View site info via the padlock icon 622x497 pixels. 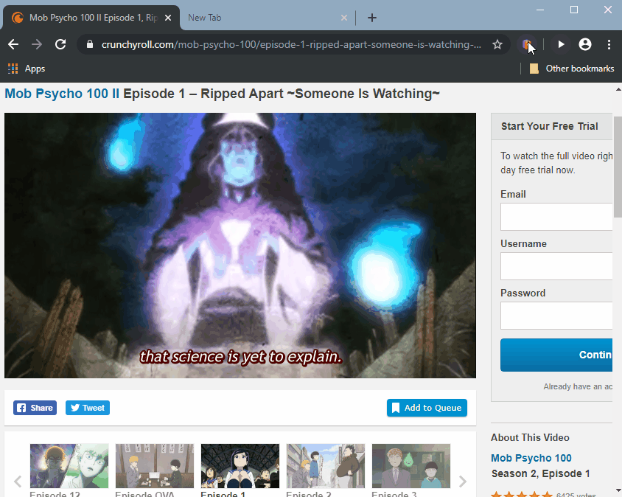pos(90,44)
